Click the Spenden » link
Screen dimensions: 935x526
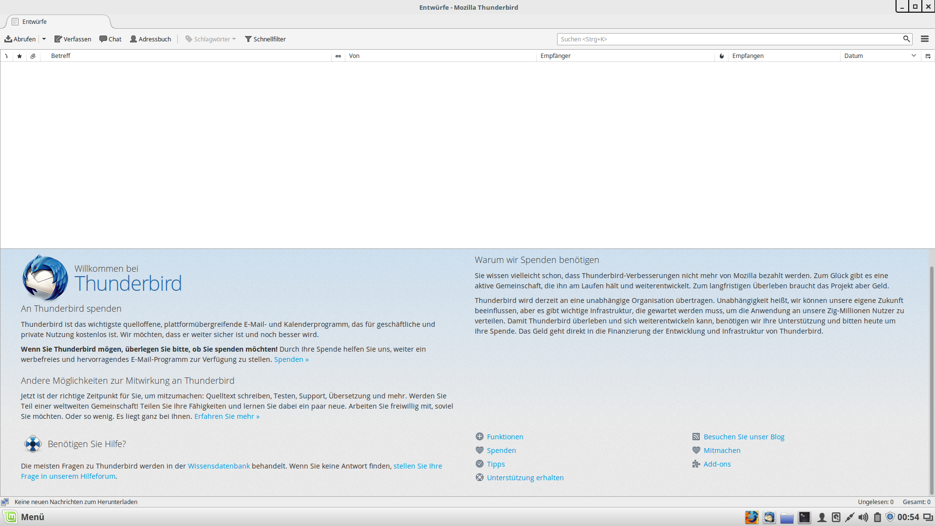[291, 359]
